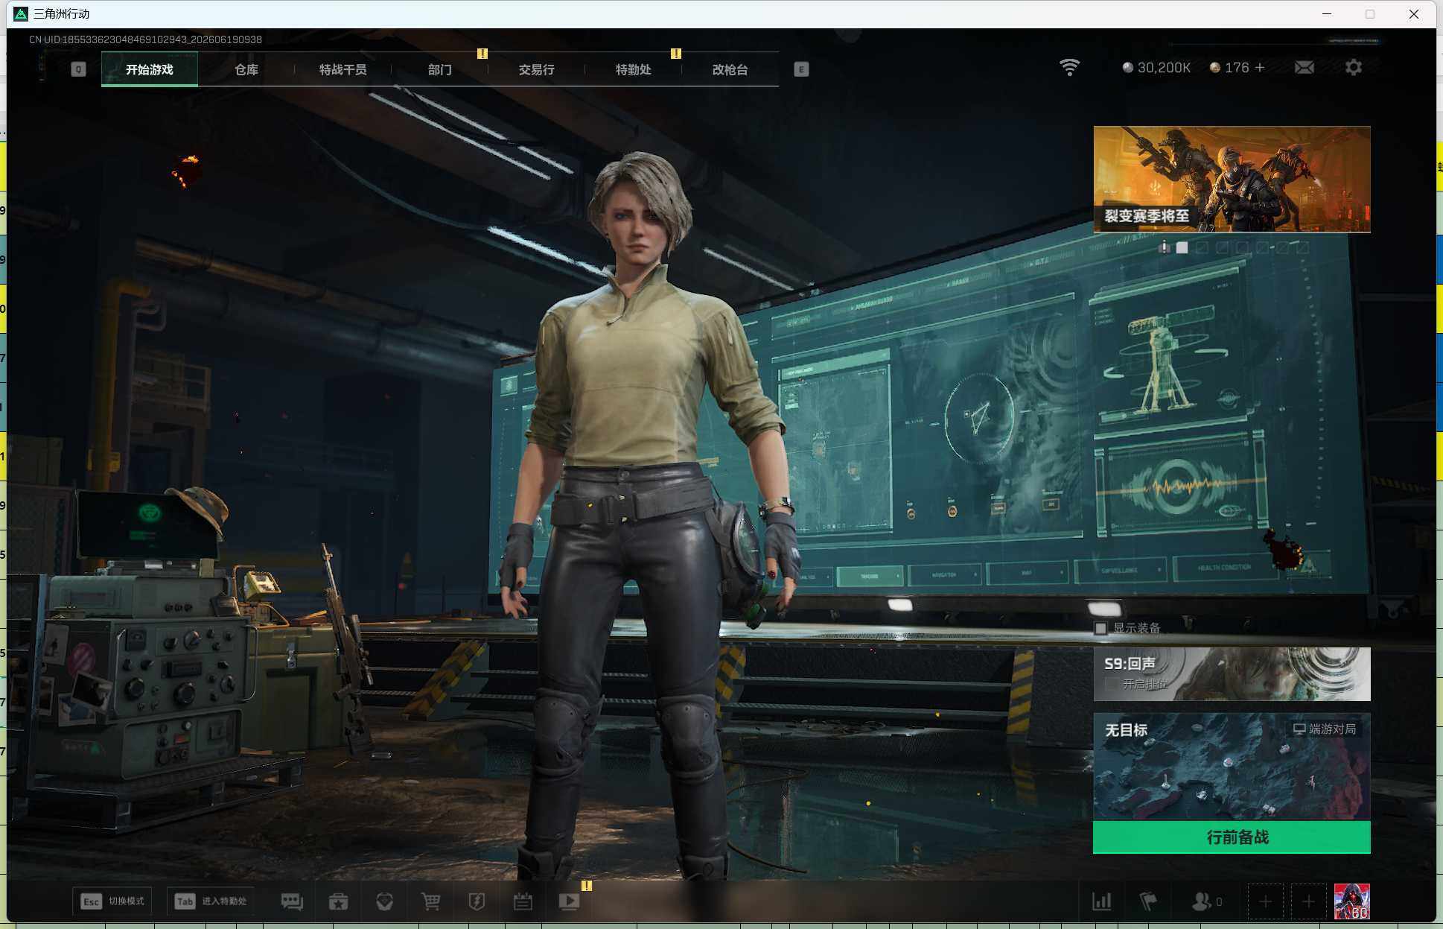Add teammate in first empty squad slot
1443x929 pixels.
pyautogui.click(x=1265, y=902)
